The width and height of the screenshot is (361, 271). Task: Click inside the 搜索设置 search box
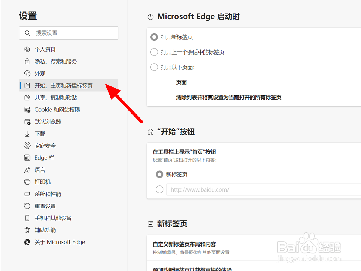(69, 33)
